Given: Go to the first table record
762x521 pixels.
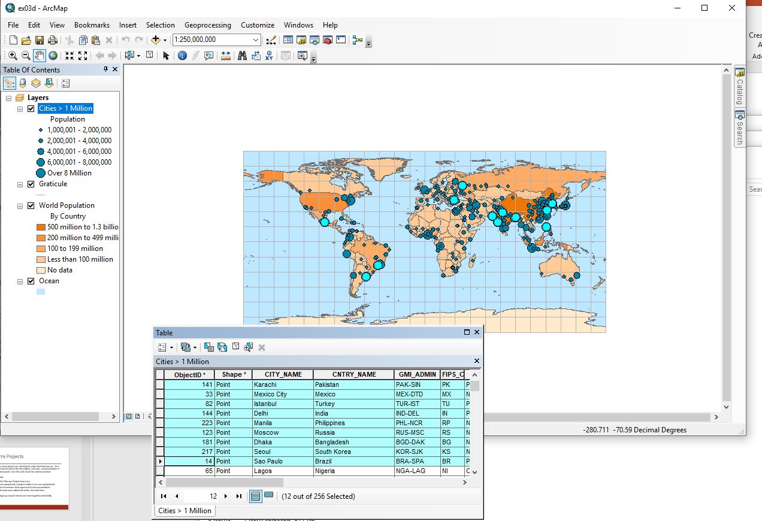Looking at the screenshot, I should pos(164,496).
